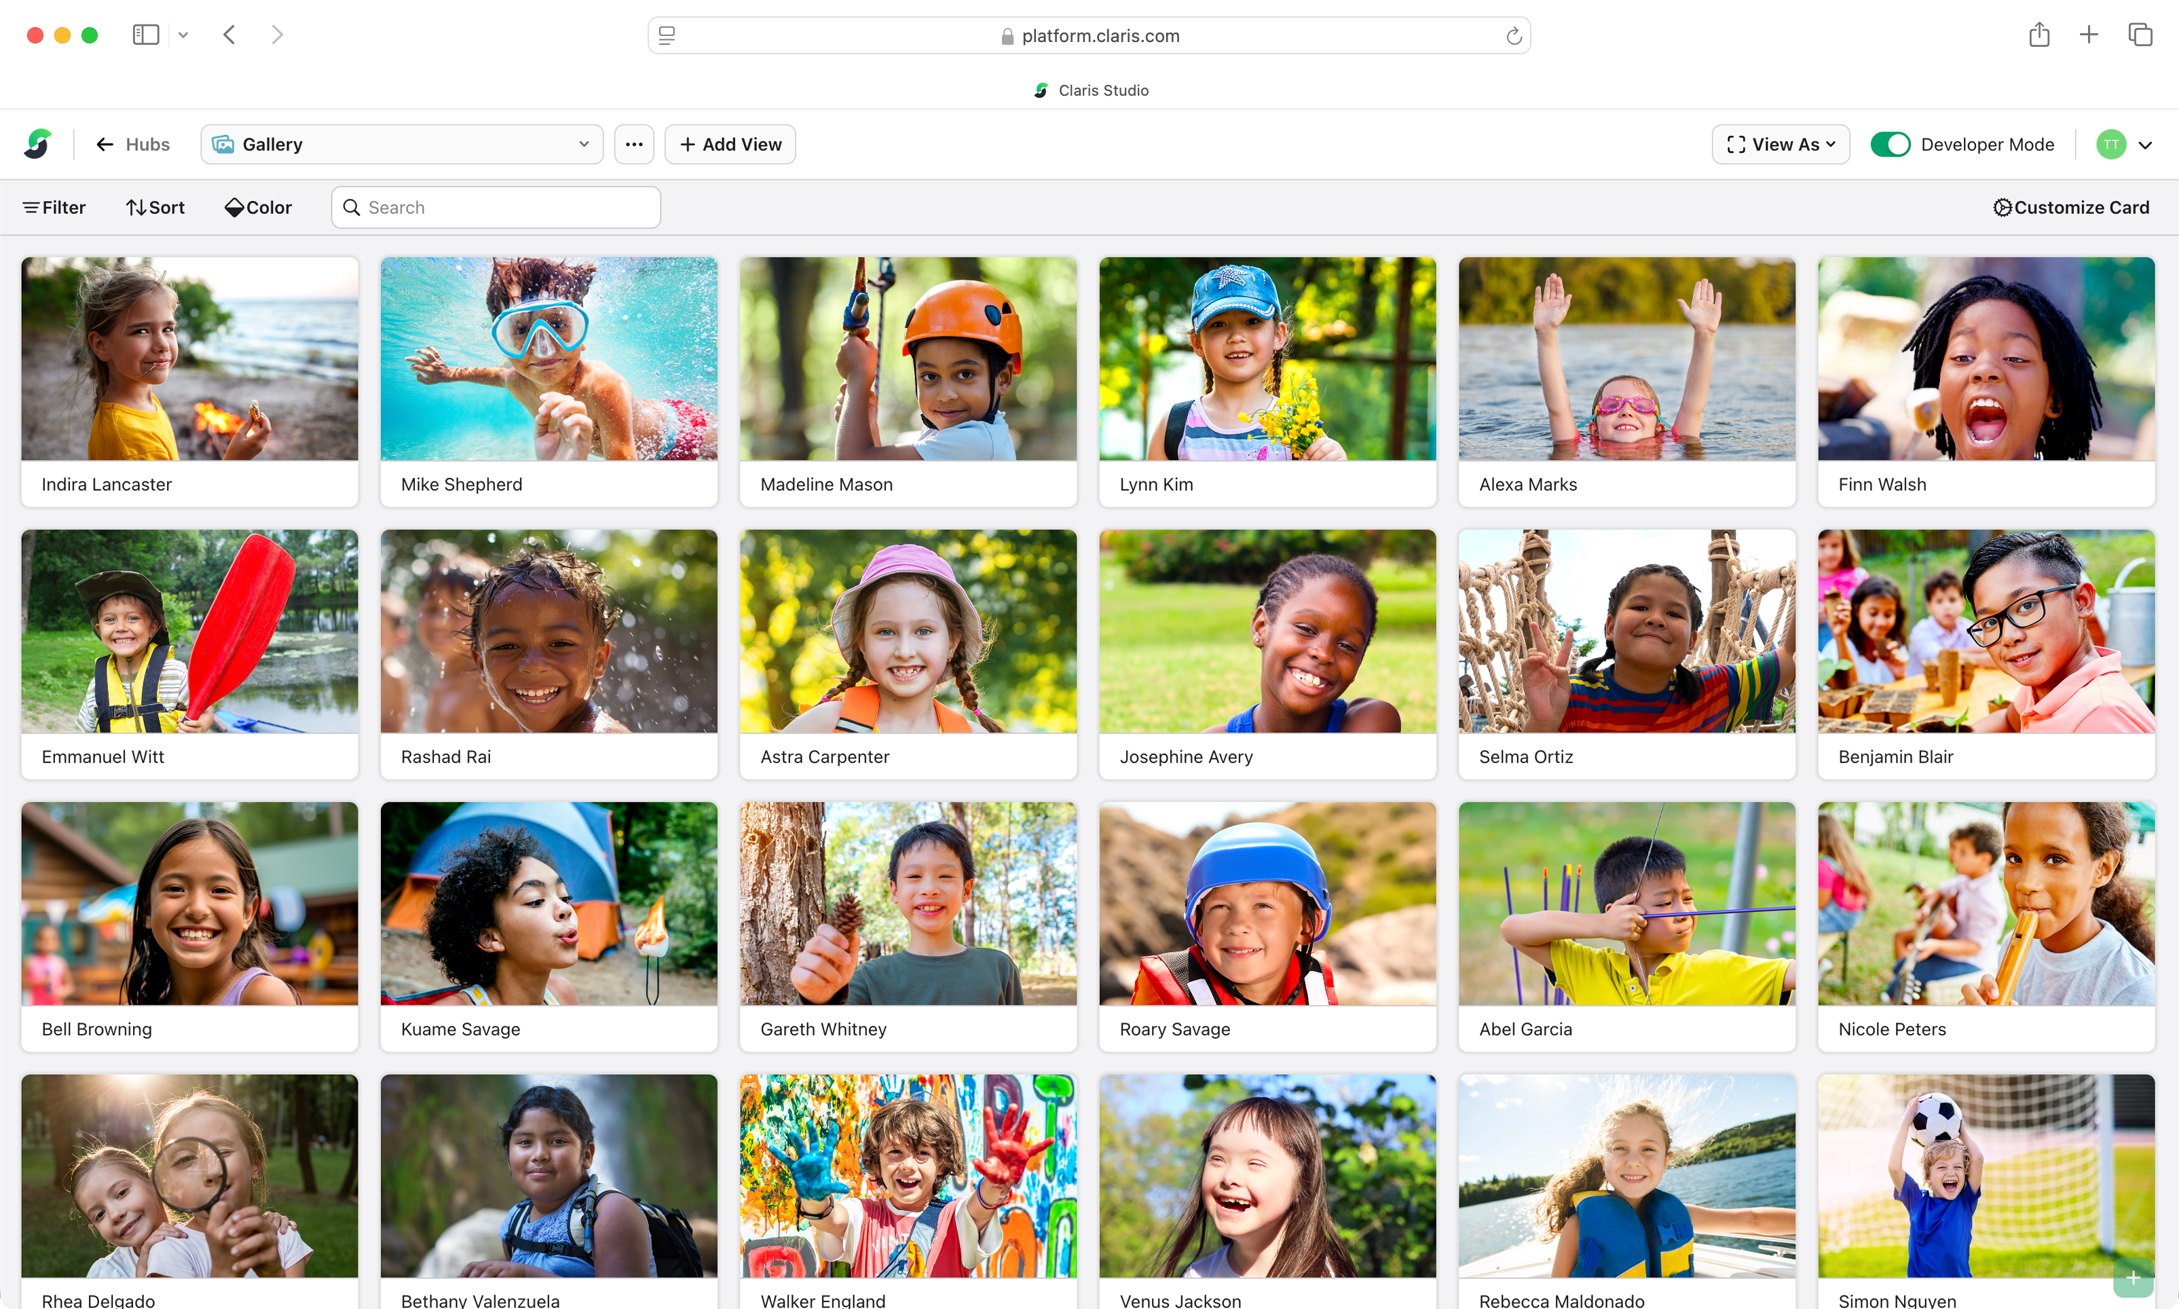Click Customize Card button

point(2070,207)
